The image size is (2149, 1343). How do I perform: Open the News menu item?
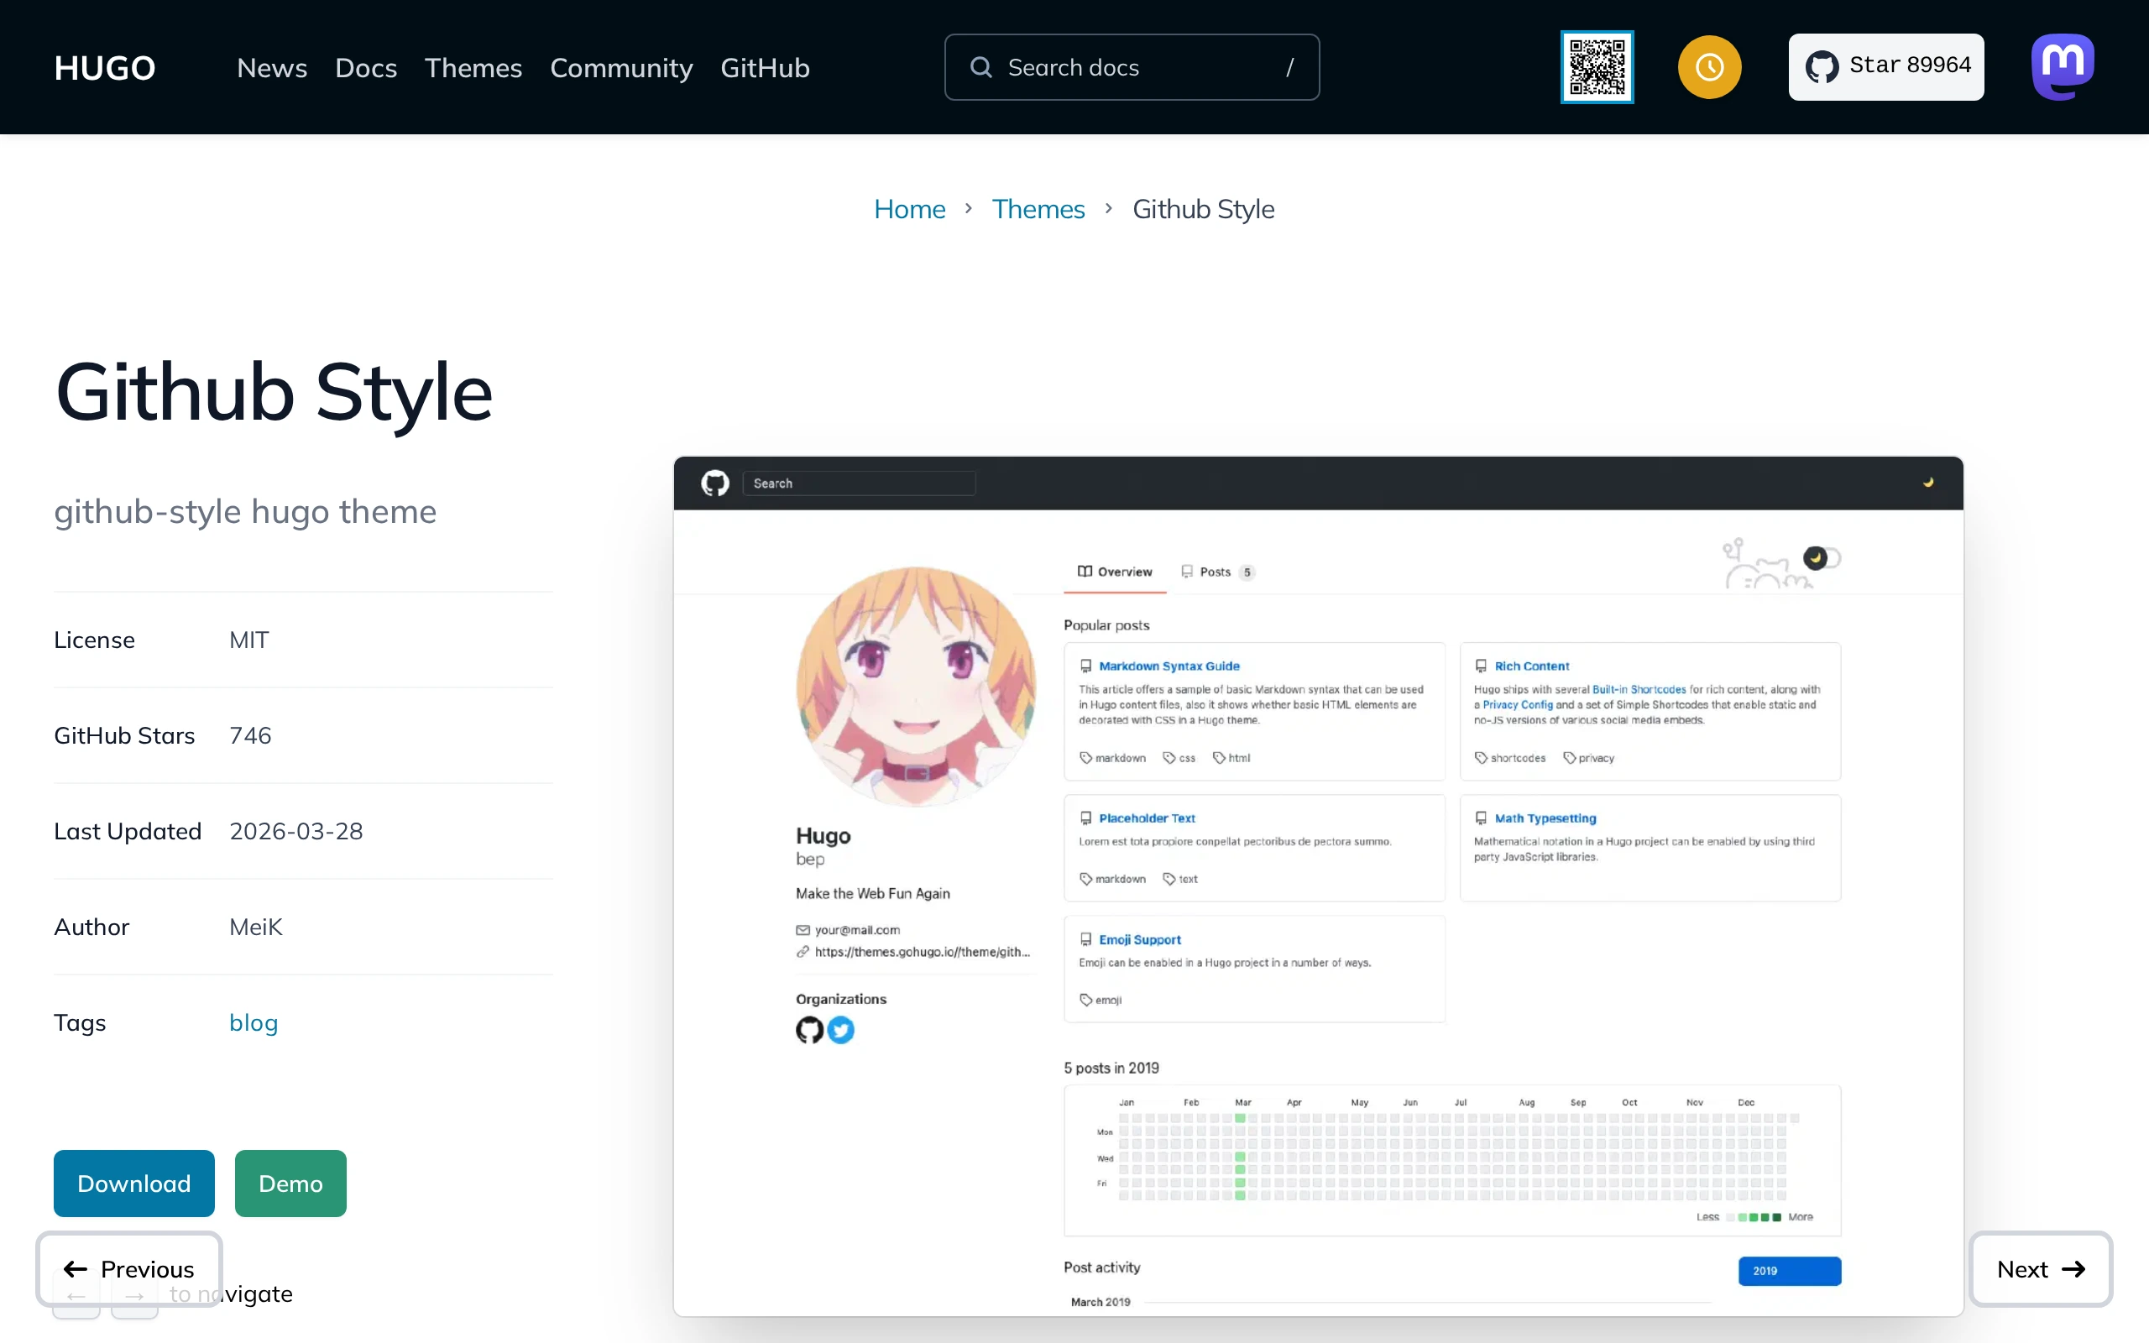pyautogui.click(x=272, y=68)
